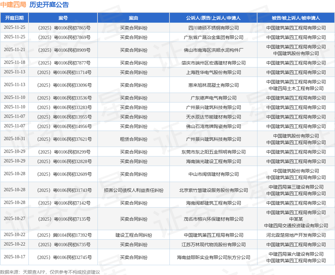Click plaintiff 海南闽都建筑工程有限公司
The image size is (335, 275).
[214, 203]
